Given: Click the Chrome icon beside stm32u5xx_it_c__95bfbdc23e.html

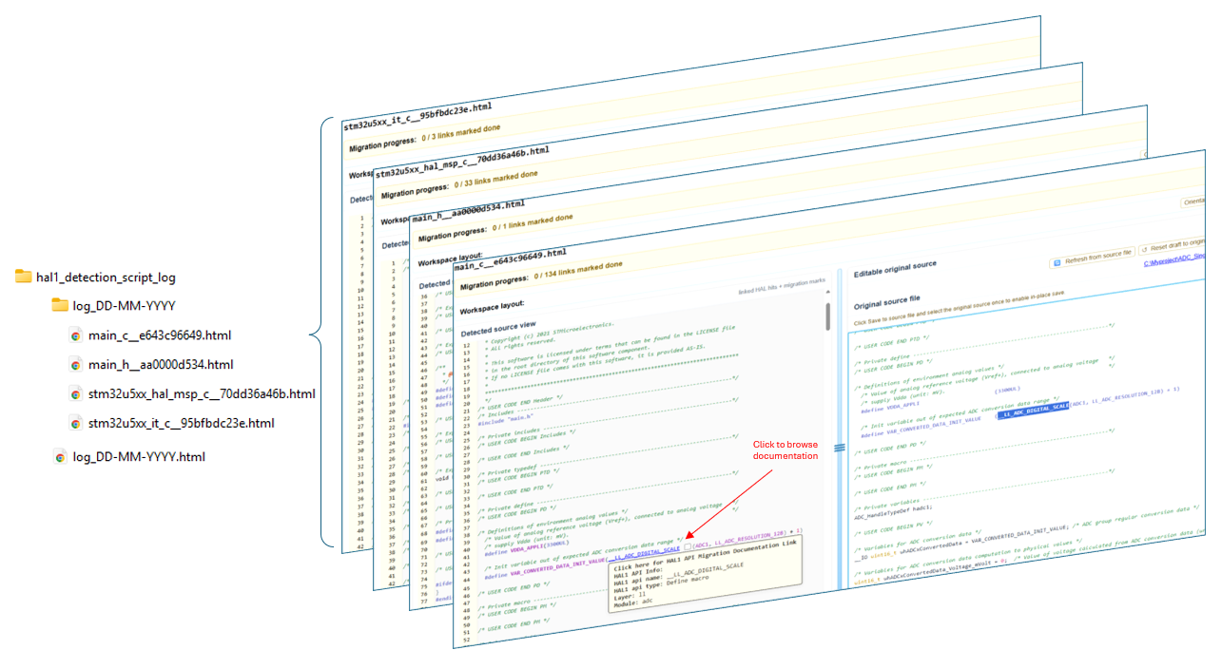Looking at the screenshot, I should pyautogui.click(x=76, y=423).
